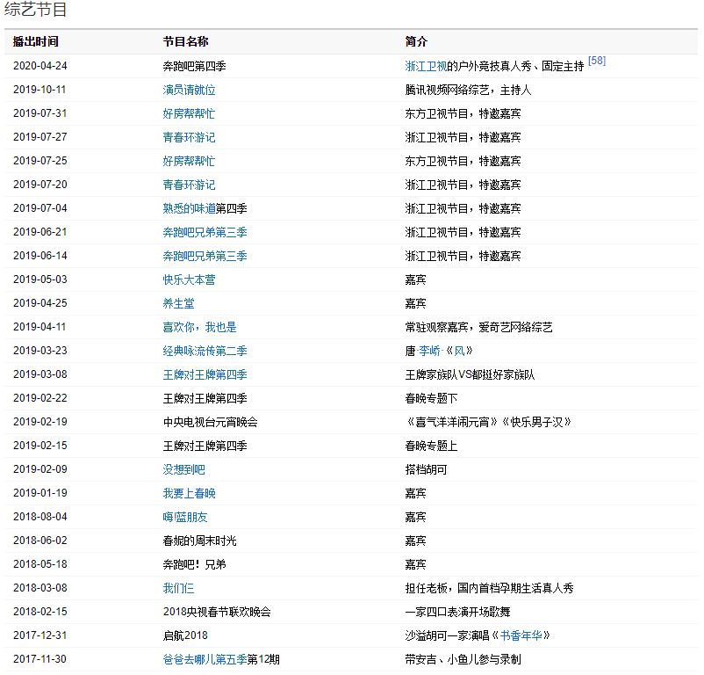Click the linked 王牌对王牌第四季 on 2019-03-08
704x675 pixels.
205,374
